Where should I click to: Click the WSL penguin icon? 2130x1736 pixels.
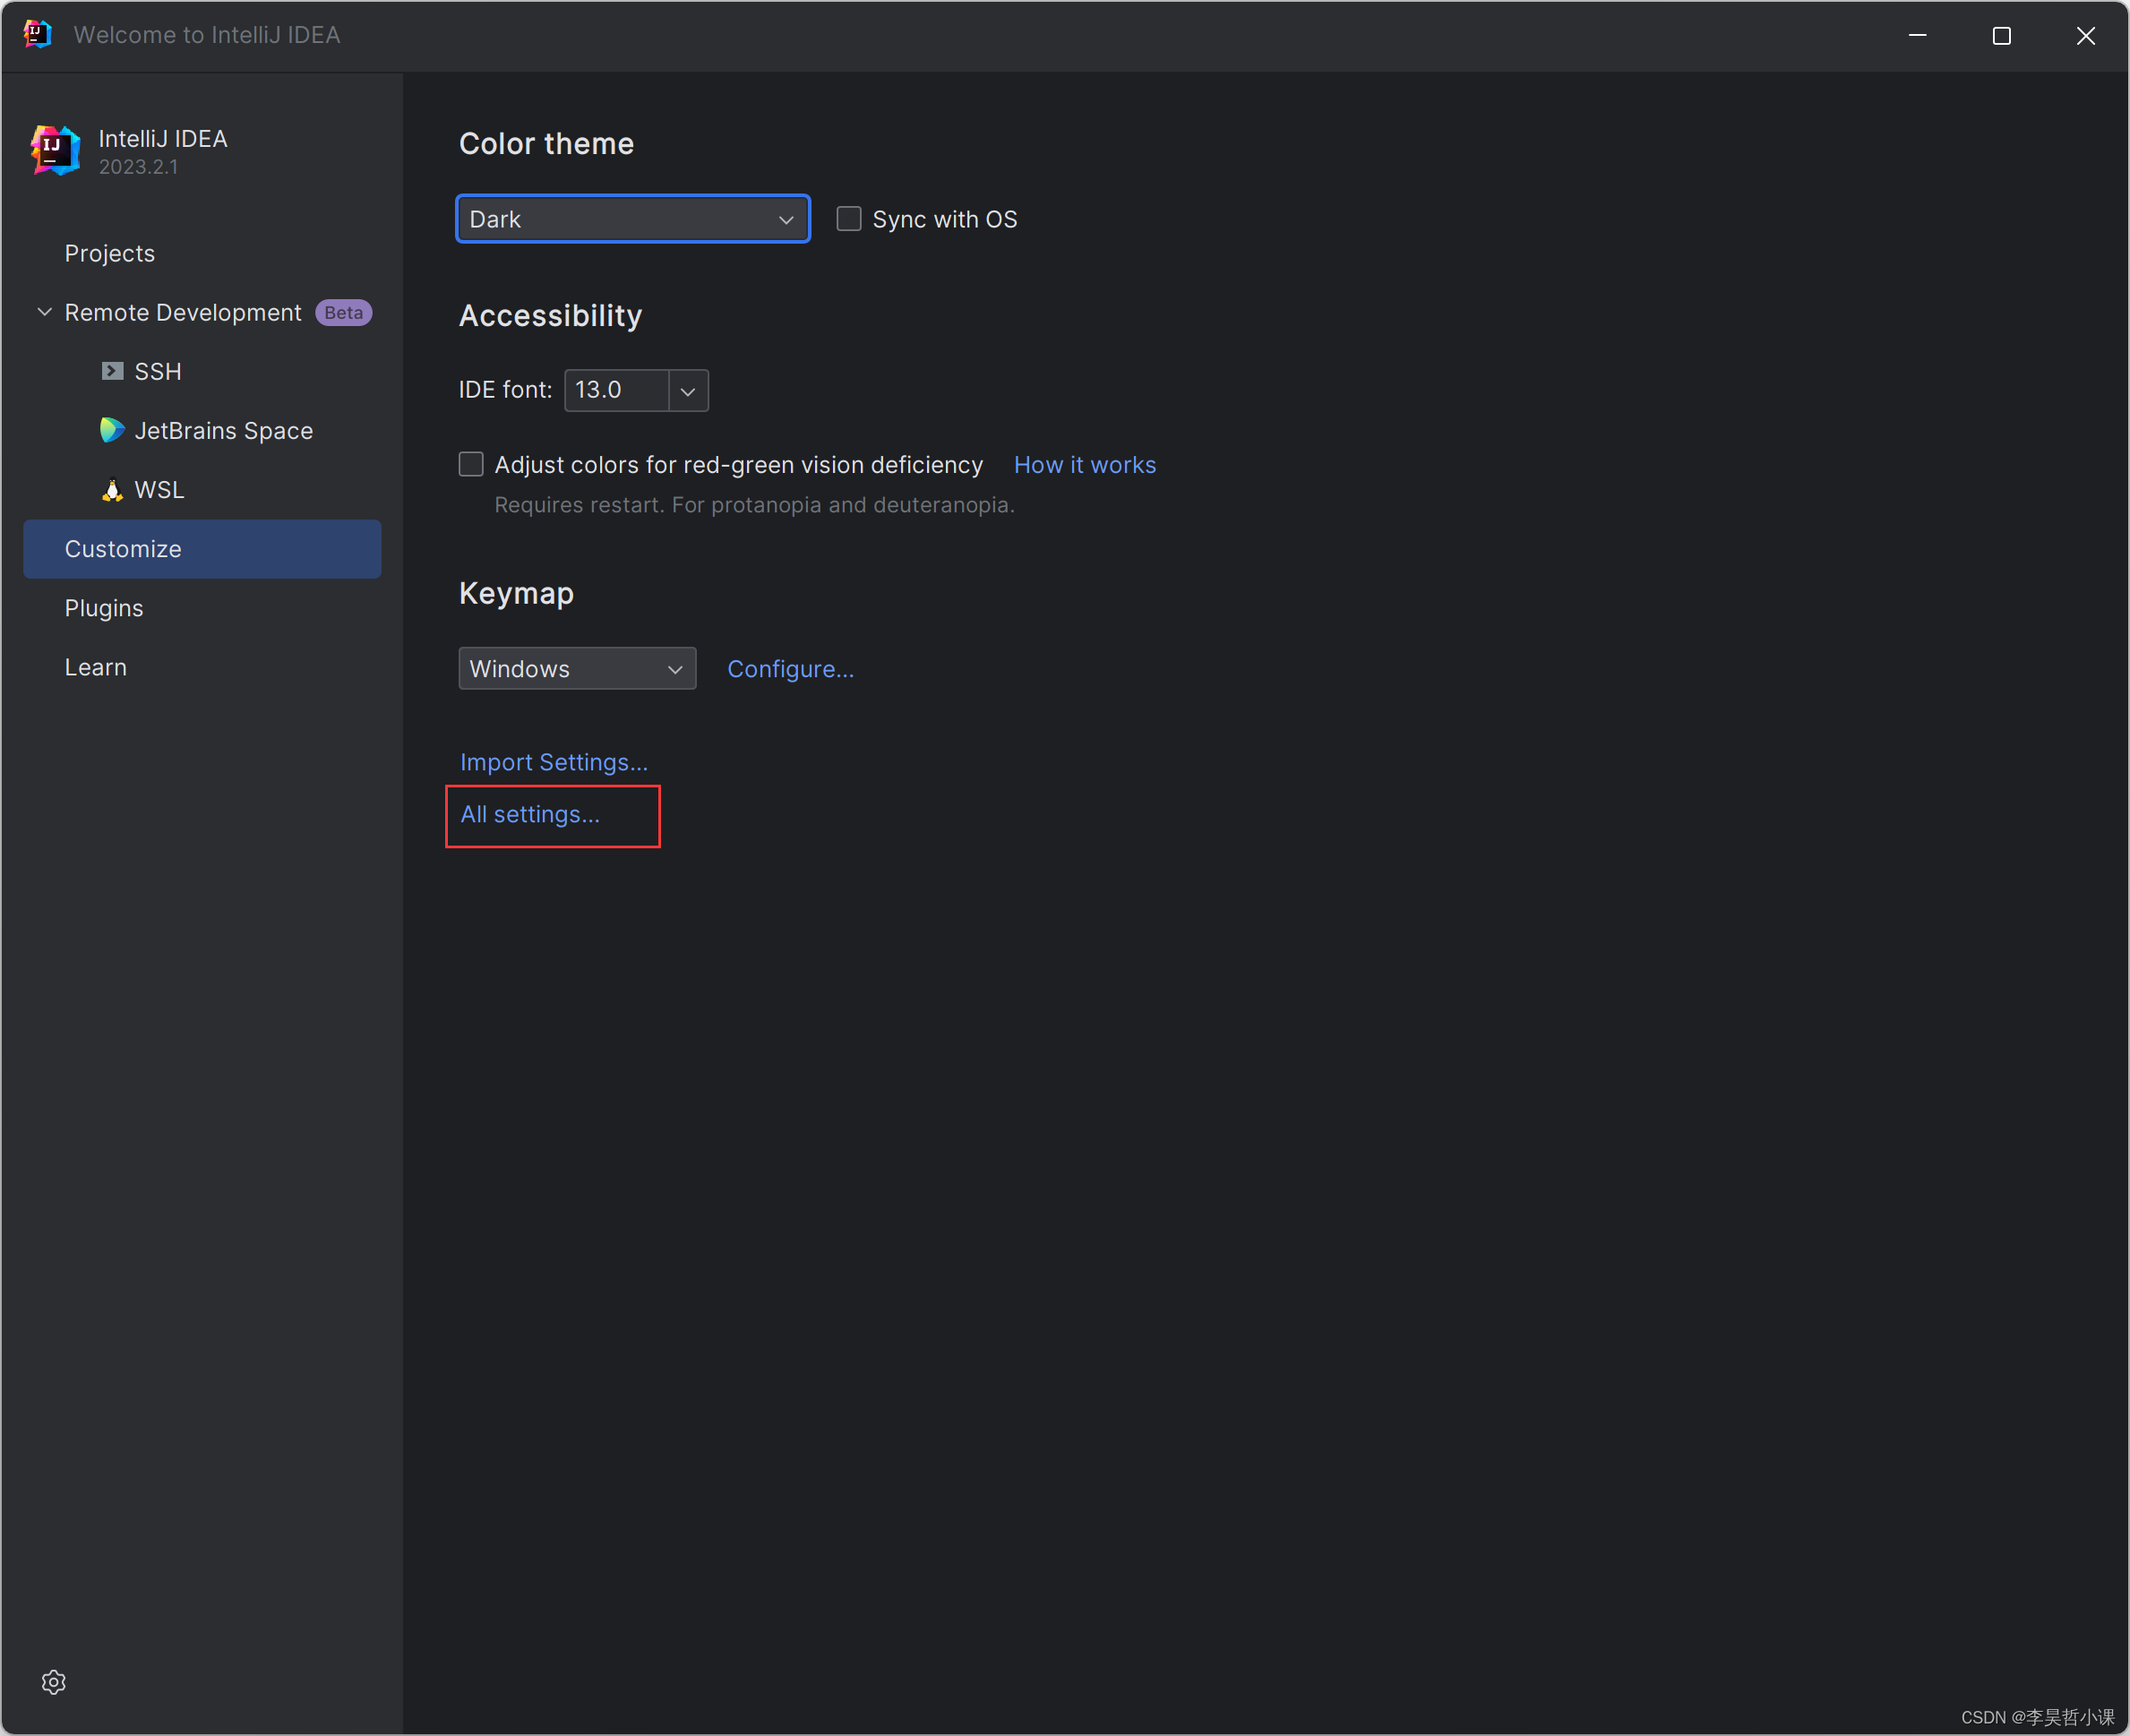pyautogui.click(x=112, y=490)
